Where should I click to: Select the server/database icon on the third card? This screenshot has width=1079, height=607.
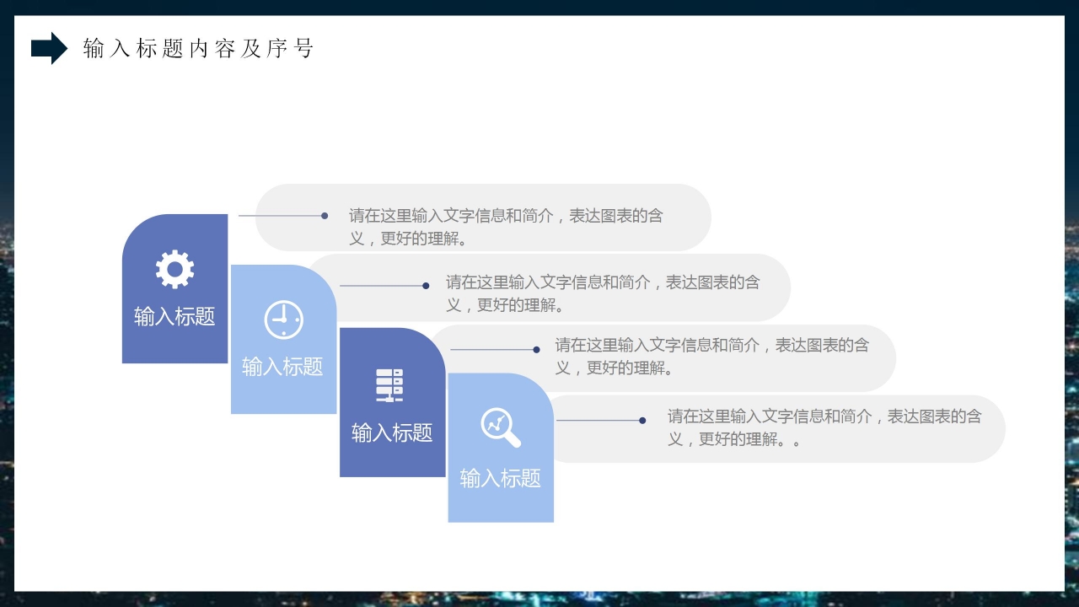click(x=389, y=386)
